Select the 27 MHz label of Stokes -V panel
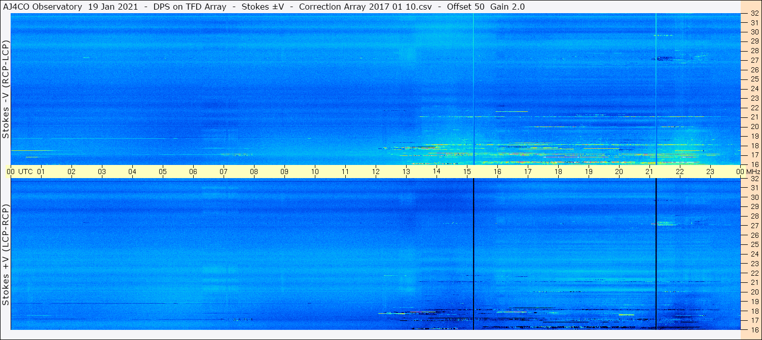This screenshot has height=340, width=762. point(754,60)
